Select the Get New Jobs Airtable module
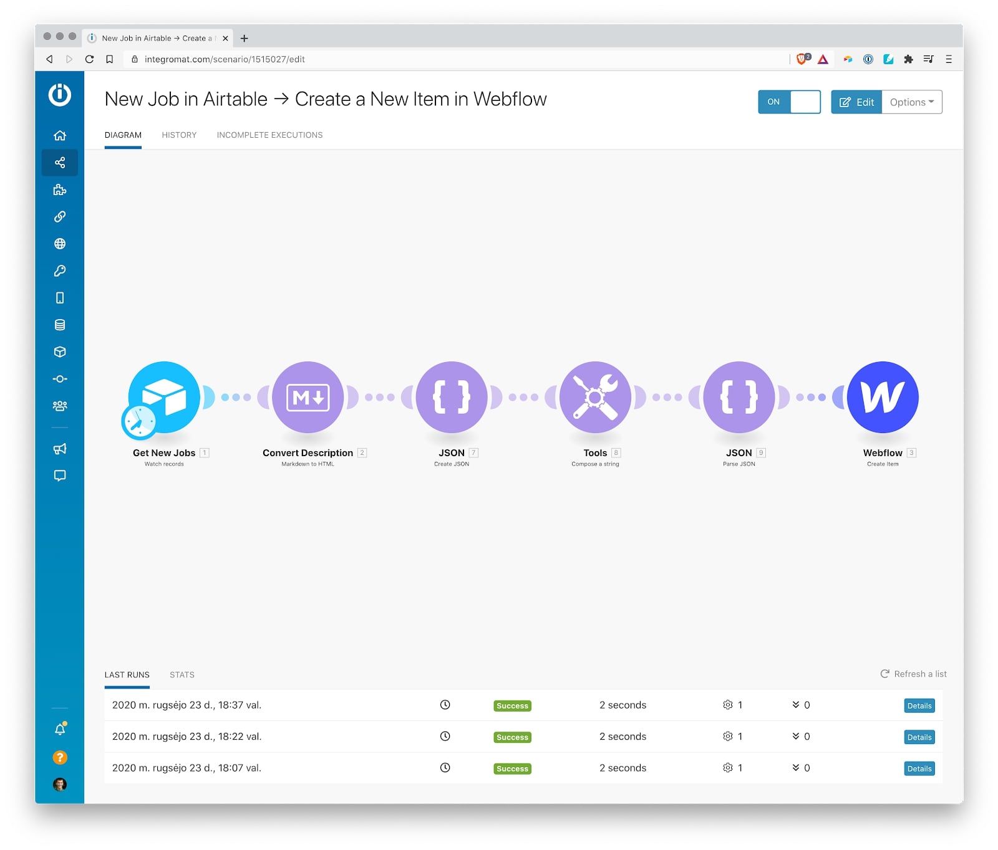 click(x=164, y=397)
